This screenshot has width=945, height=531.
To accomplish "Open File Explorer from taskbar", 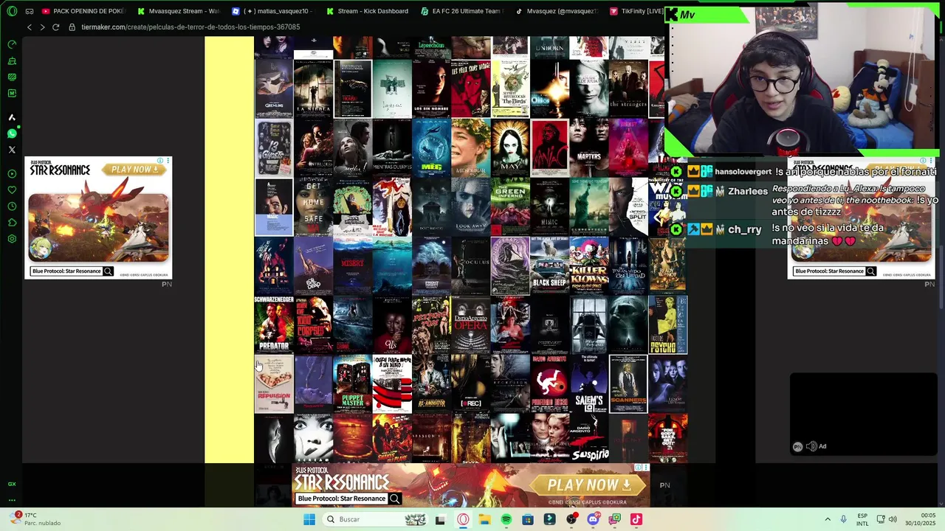I will click(484, 519).
